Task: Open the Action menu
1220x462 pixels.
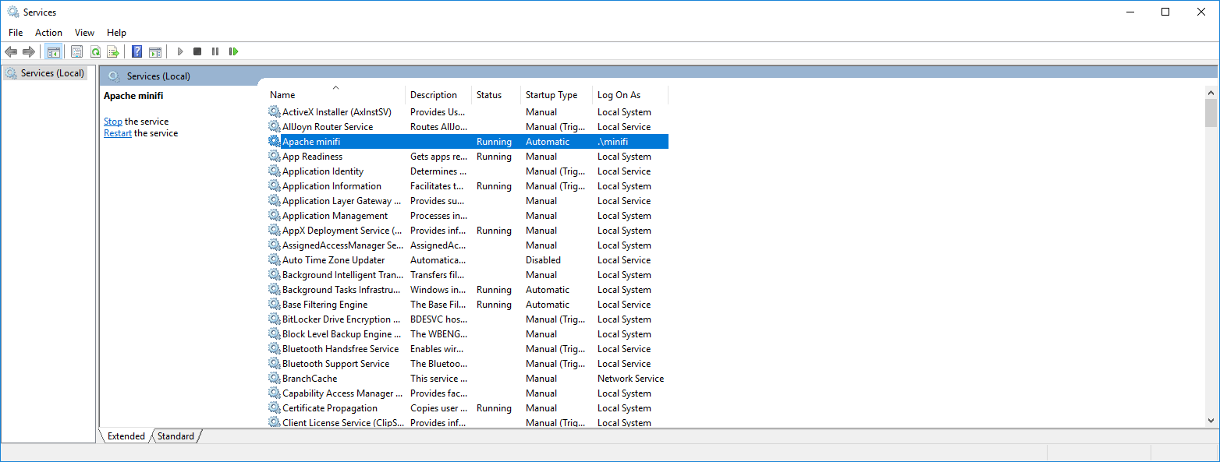Action: (48, 33)
